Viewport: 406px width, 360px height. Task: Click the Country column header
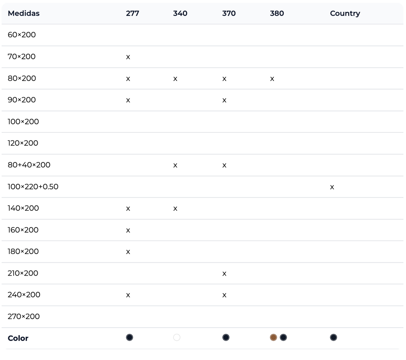tap(345, 13)
